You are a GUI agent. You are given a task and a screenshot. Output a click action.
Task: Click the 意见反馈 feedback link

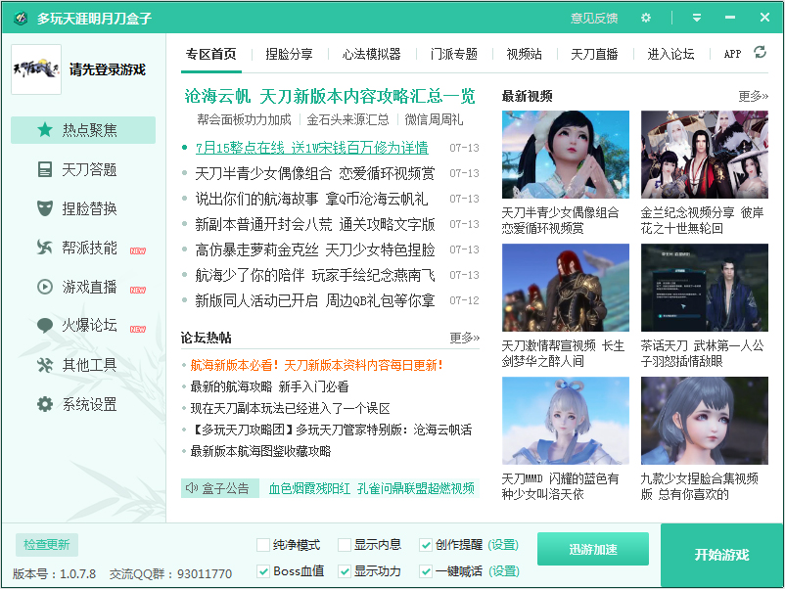click(594, 18)
